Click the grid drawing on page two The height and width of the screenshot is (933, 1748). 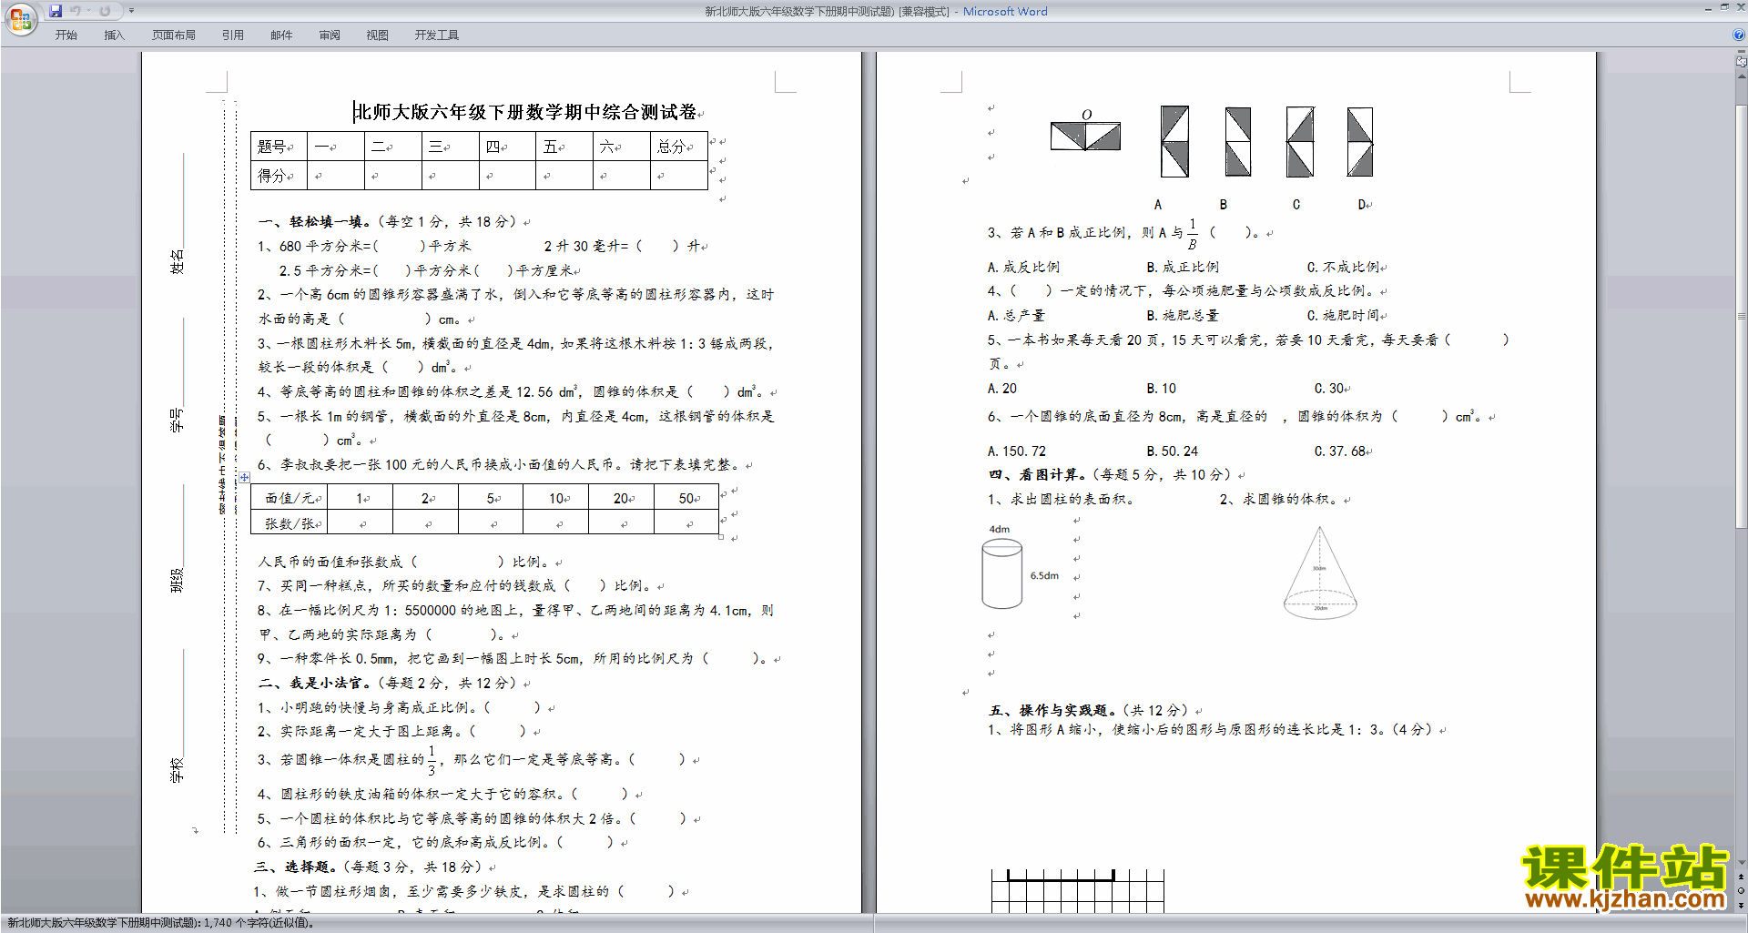click(x=1078, y=891)
